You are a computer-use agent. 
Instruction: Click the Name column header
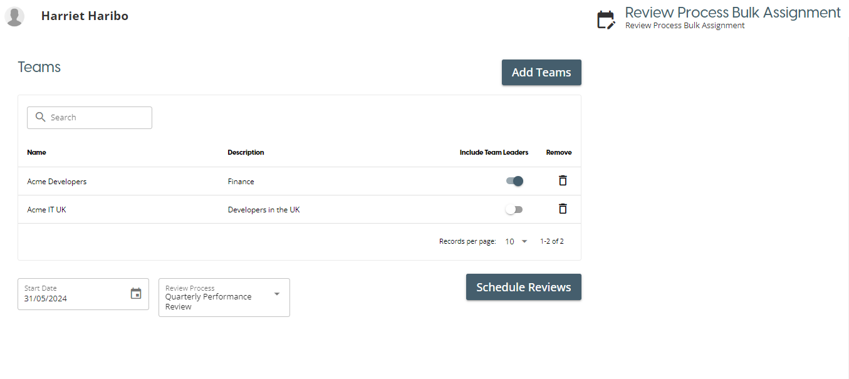pos(36,152)
